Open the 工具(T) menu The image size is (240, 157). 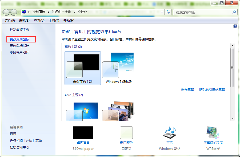pos(54,21)
